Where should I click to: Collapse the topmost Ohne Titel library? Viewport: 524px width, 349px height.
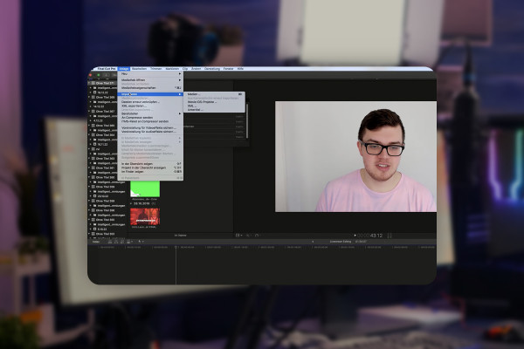click(x=89, y=83)
